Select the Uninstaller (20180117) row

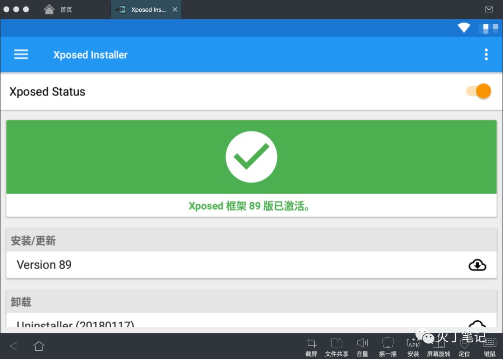[x=251, y=320]
